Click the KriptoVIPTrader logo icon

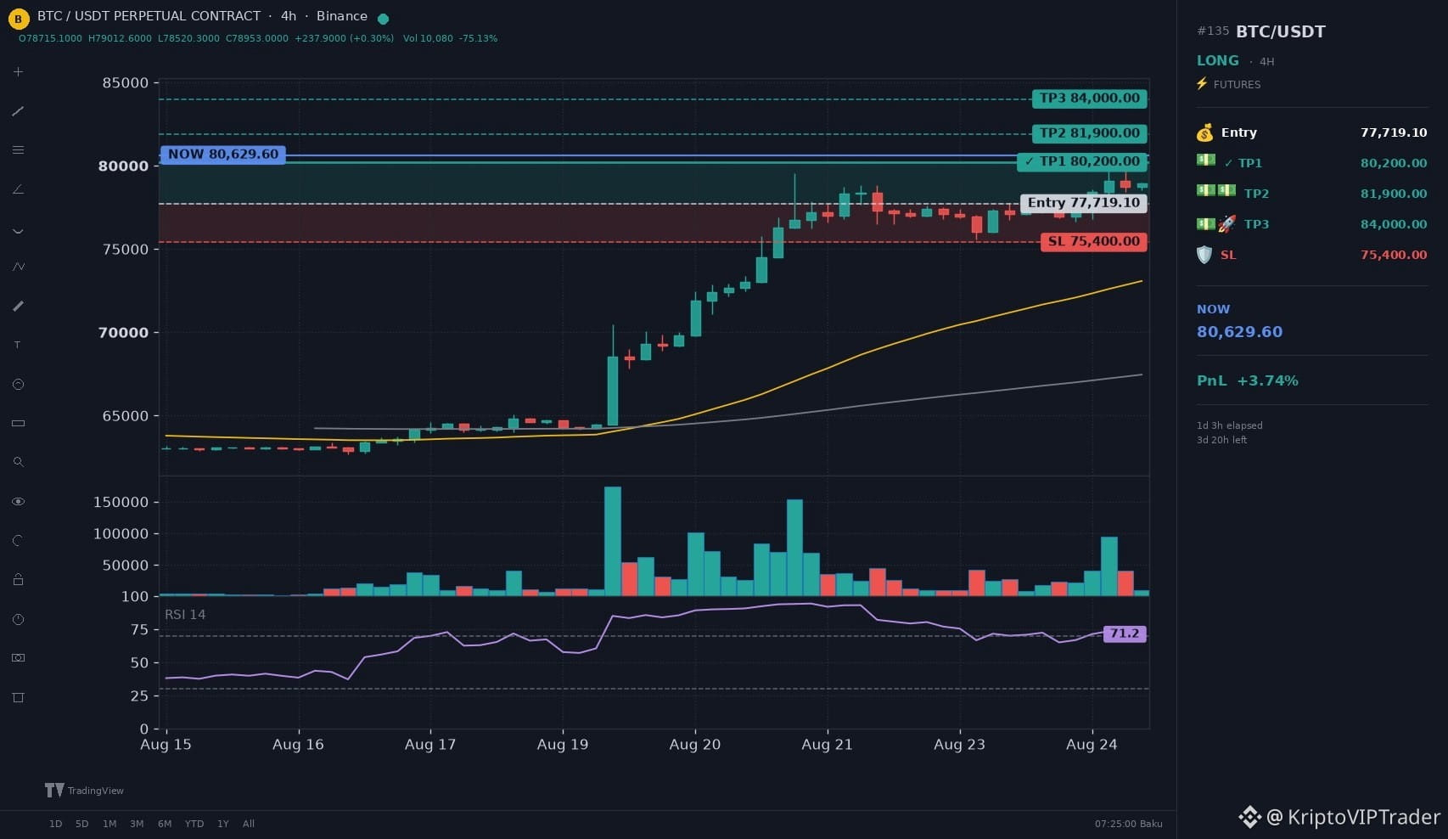click(x=1249, y=817)
